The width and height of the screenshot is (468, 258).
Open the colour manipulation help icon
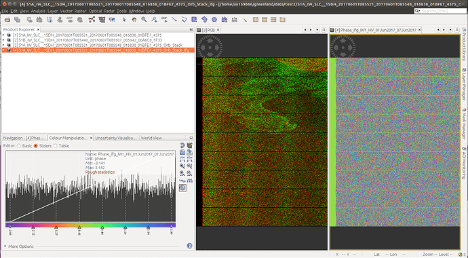[189, 246]
